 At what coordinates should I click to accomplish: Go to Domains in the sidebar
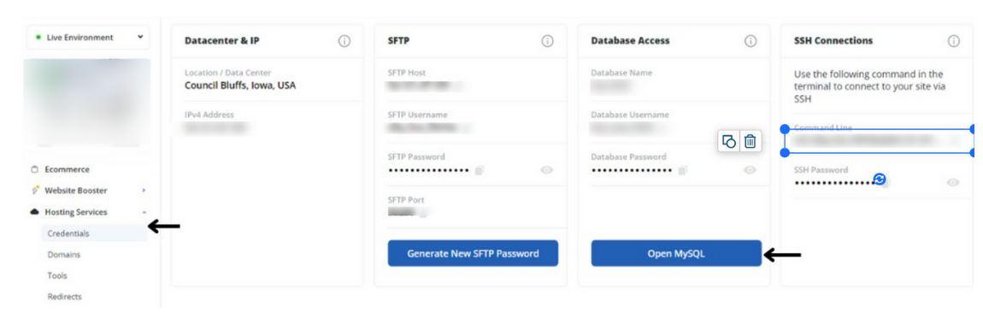(x=64, y=255)
